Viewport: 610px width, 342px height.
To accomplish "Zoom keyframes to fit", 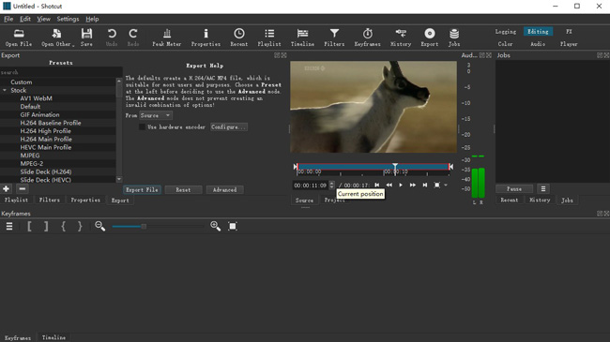I will [x=233, y=226].
